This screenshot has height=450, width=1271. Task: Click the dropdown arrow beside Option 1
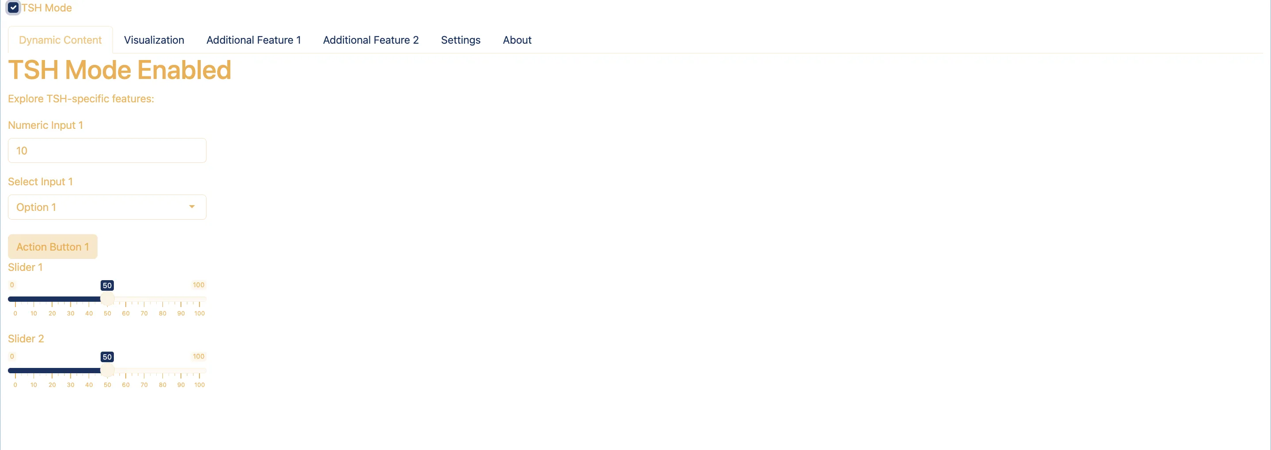[x=192, y=207]
